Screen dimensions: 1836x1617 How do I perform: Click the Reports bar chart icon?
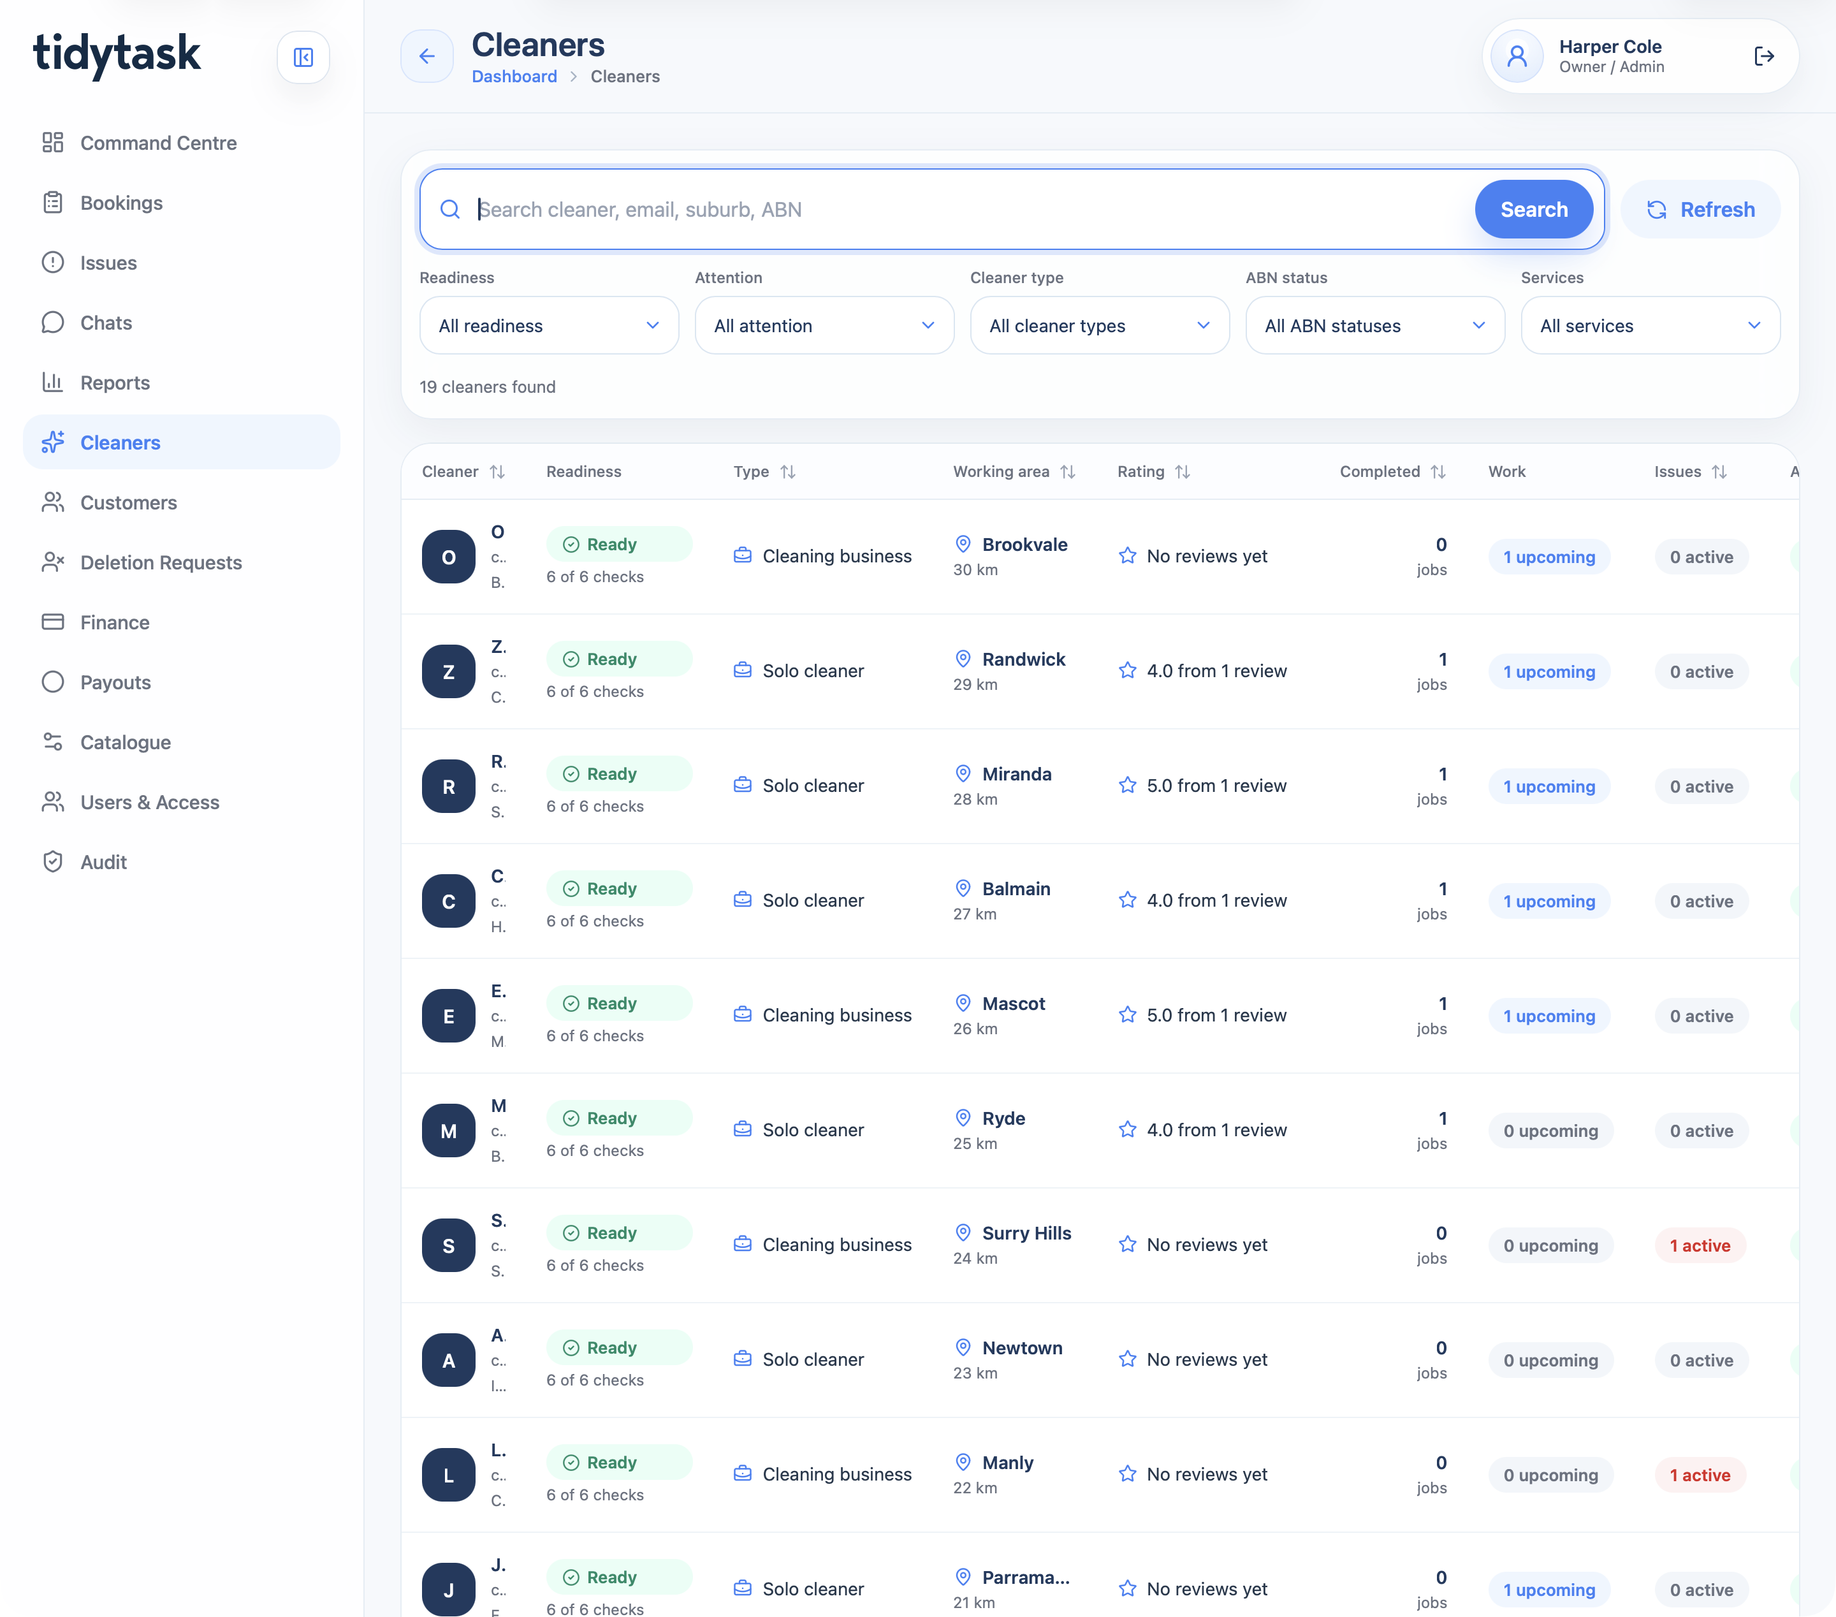(x=53, y=383)
